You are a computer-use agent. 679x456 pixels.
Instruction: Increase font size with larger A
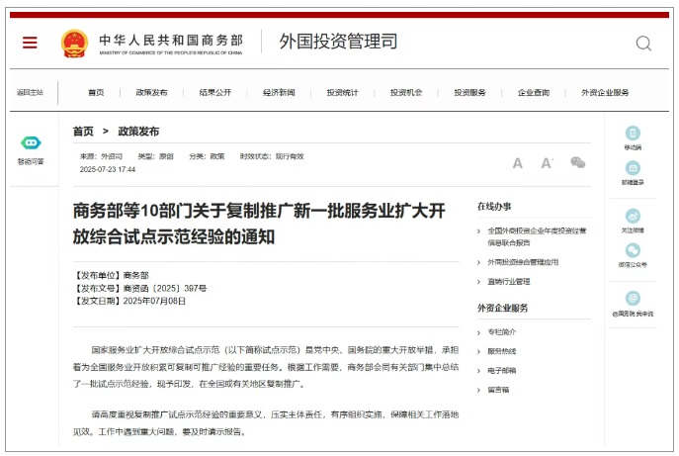tap(517, 163)
